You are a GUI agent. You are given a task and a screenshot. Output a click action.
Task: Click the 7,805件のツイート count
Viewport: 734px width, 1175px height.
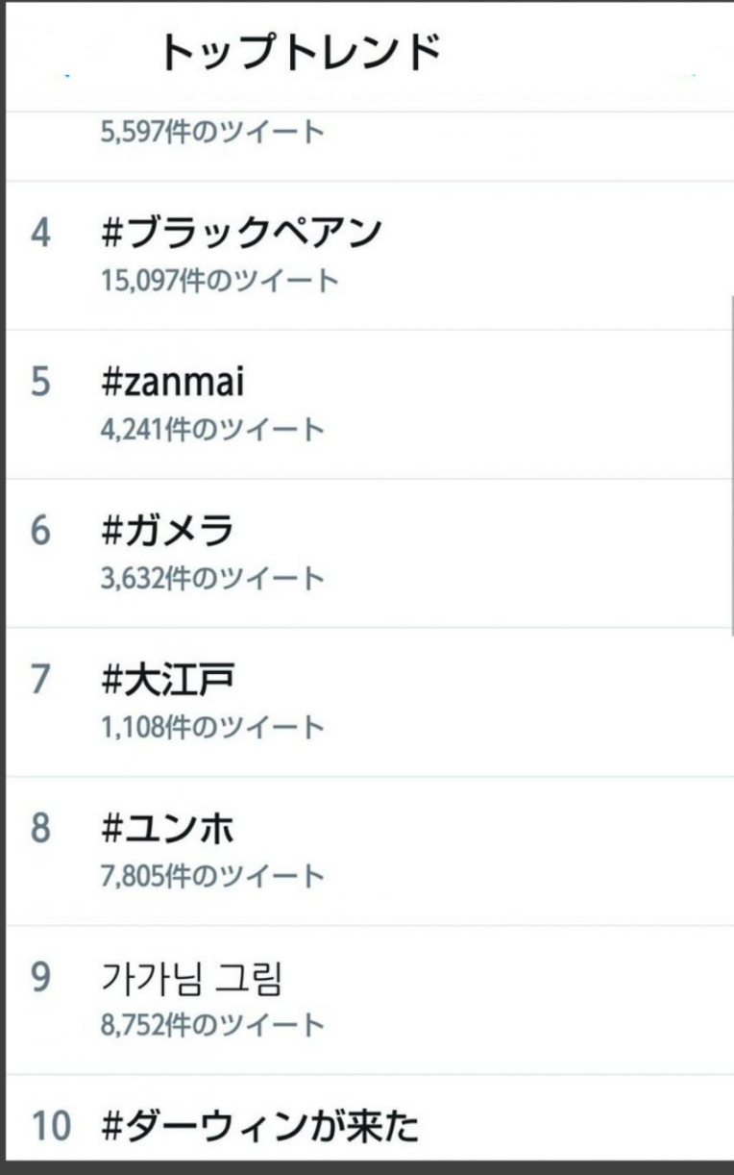pyautogui.click(x=212, y=876)
